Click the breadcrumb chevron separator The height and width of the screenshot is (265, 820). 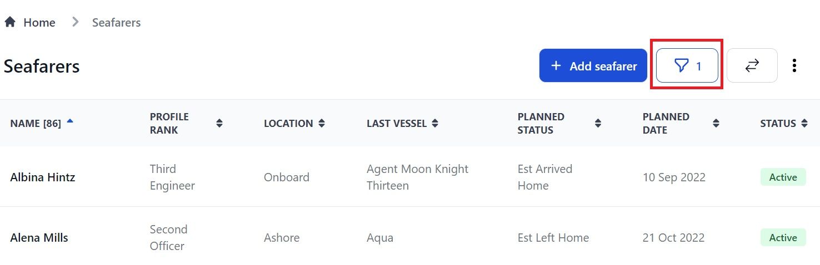75,22
